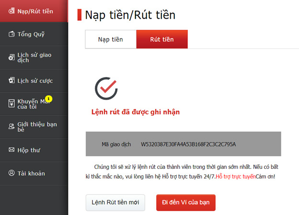Viewport: 299px width, 215px height.
Task: Click the Hộp thư envelope icon
Action: (11, 150)
